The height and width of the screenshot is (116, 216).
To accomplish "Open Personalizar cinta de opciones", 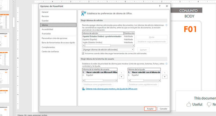I will click(54, 38).
